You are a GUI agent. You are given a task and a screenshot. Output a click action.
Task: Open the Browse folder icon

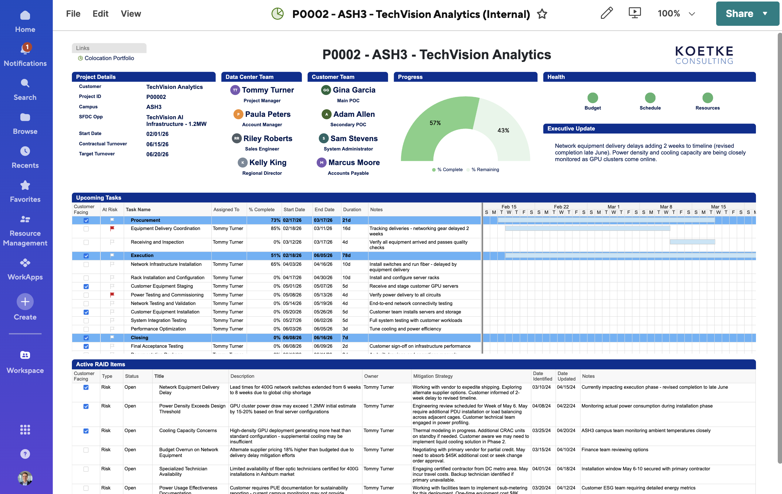coord(25,117)
